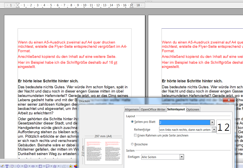The height and width of the screenshot is (168, 243).
Task: Select the stars shapes tool
Action: pos(55,166)
